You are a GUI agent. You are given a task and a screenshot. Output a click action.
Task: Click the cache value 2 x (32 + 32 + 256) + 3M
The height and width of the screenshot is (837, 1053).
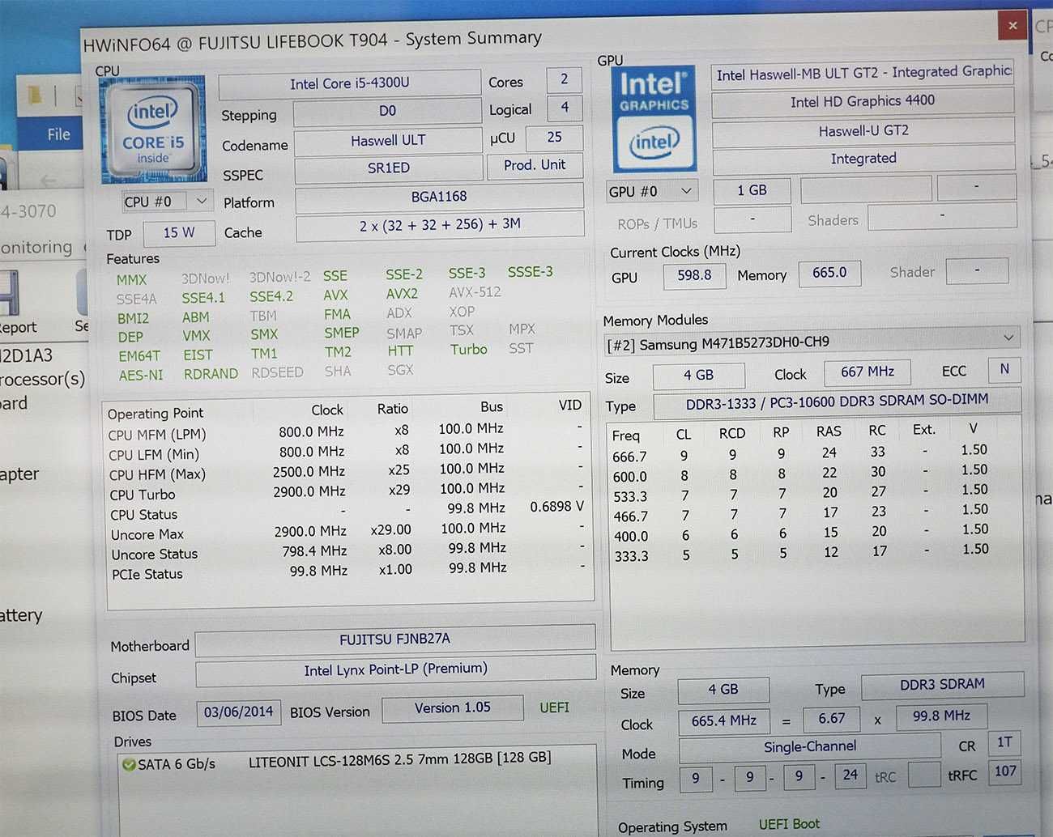pyautogui.click(x=440, y=225)
